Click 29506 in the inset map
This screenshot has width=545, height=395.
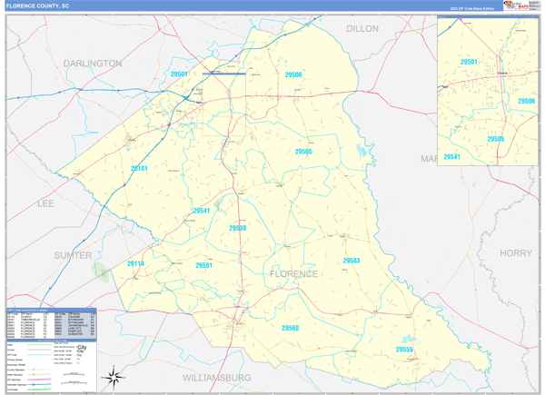point(526,101)
